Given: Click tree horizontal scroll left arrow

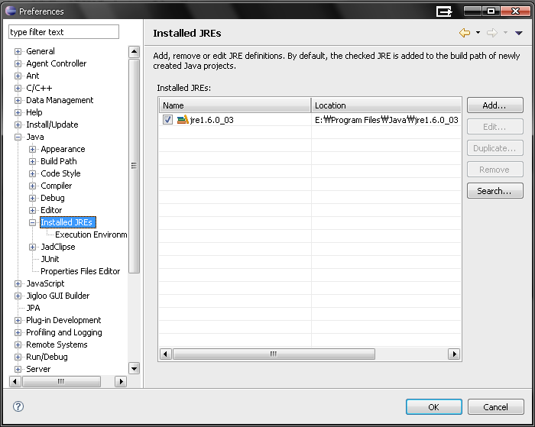Looking at the screenshot, I should (15, 381).
